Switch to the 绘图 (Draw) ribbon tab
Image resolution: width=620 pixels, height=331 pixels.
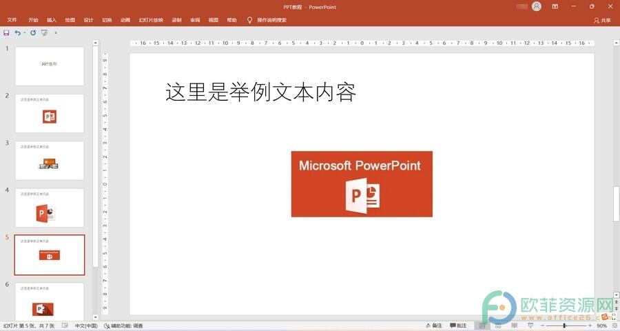70,20
